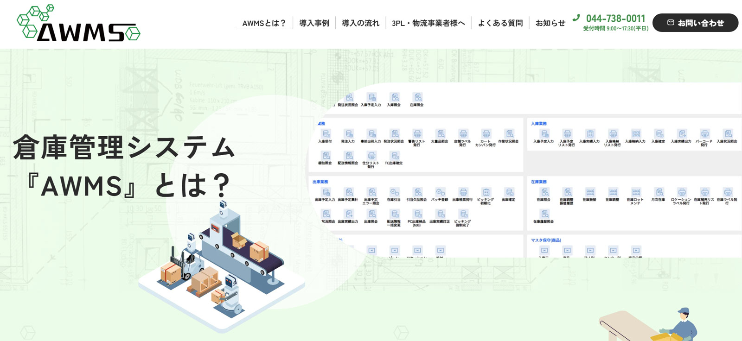The width and height of the screenshot is (742, 341).
Task: Click the AWMS logo in the header
Action: (x=78, y=23)
